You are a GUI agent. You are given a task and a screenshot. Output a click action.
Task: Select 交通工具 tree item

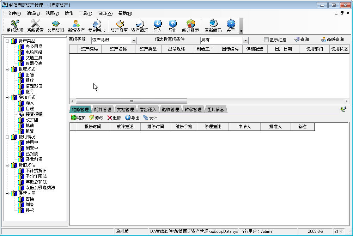(34, 58)
